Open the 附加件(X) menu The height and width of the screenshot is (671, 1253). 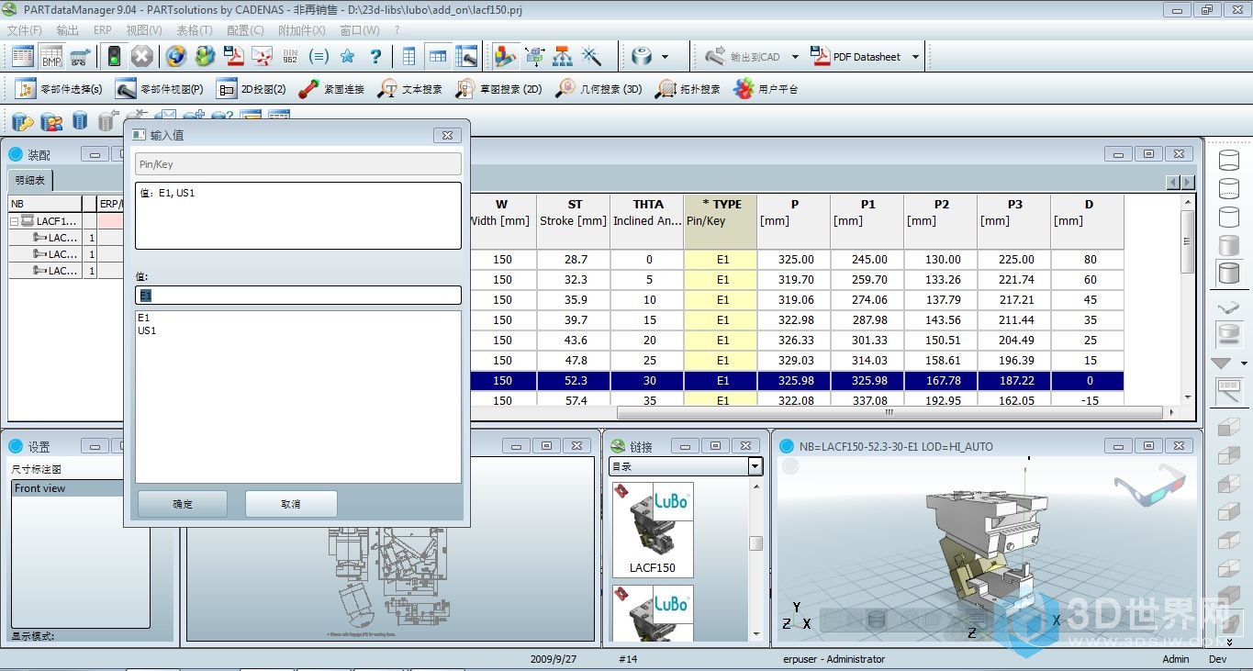click(301, 30)
